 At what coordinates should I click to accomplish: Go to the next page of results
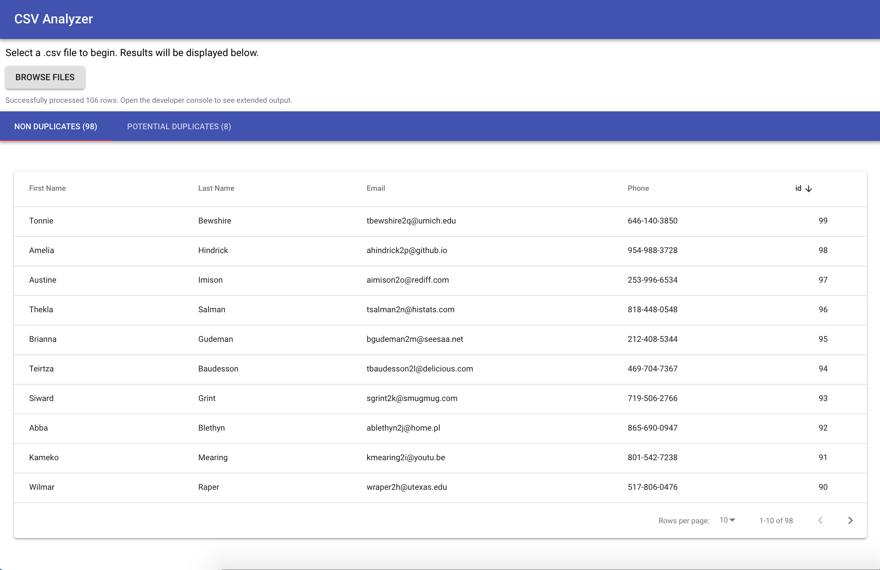click(x=850, y=520)
